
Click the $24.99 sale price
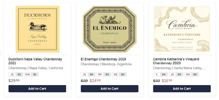click(95, 81)
